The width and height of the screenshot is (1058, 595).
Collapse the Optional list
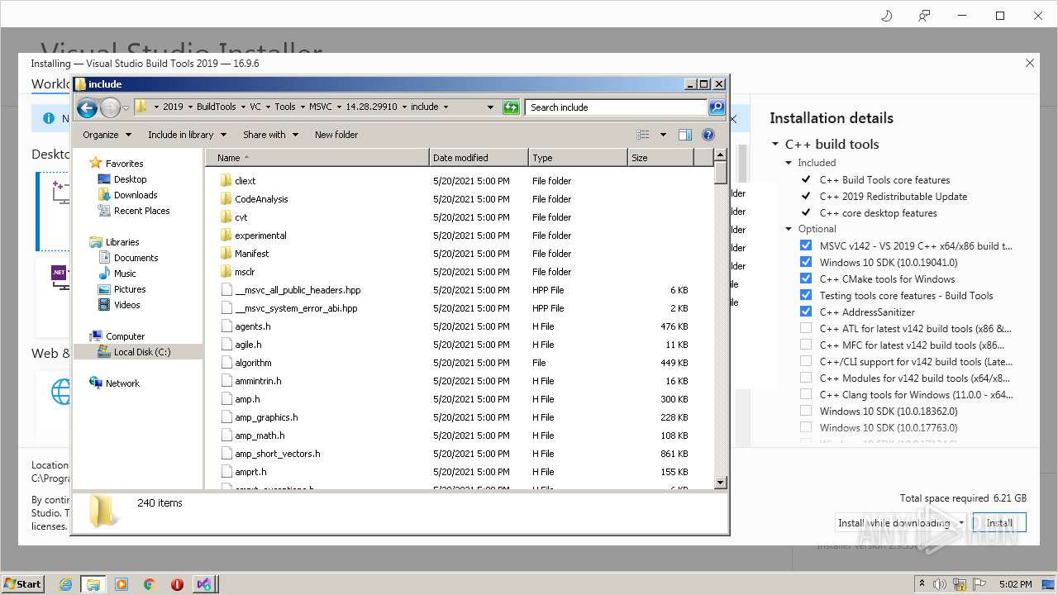click(789, 229)
